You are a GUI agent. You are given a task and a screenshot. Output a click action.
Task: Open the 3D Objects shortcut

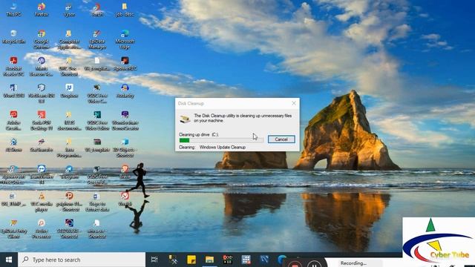click(x=125, y=148)
